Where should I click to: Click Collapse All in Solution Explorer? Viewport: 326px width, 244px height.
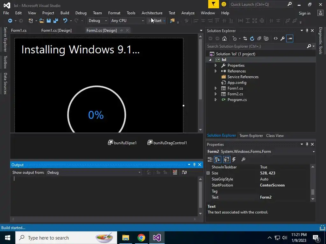click(x=259, y=38)
